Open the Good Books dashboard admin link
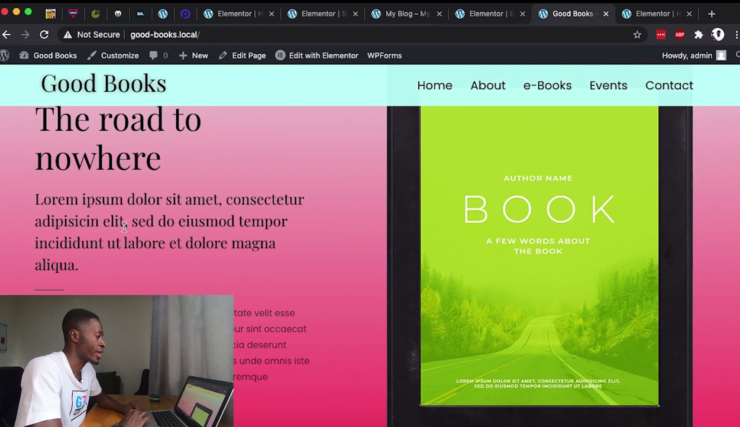 point(49,56)
